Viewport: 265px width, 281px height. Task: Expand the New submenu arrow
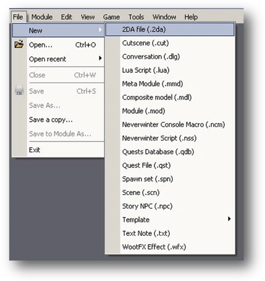point(100,30)
